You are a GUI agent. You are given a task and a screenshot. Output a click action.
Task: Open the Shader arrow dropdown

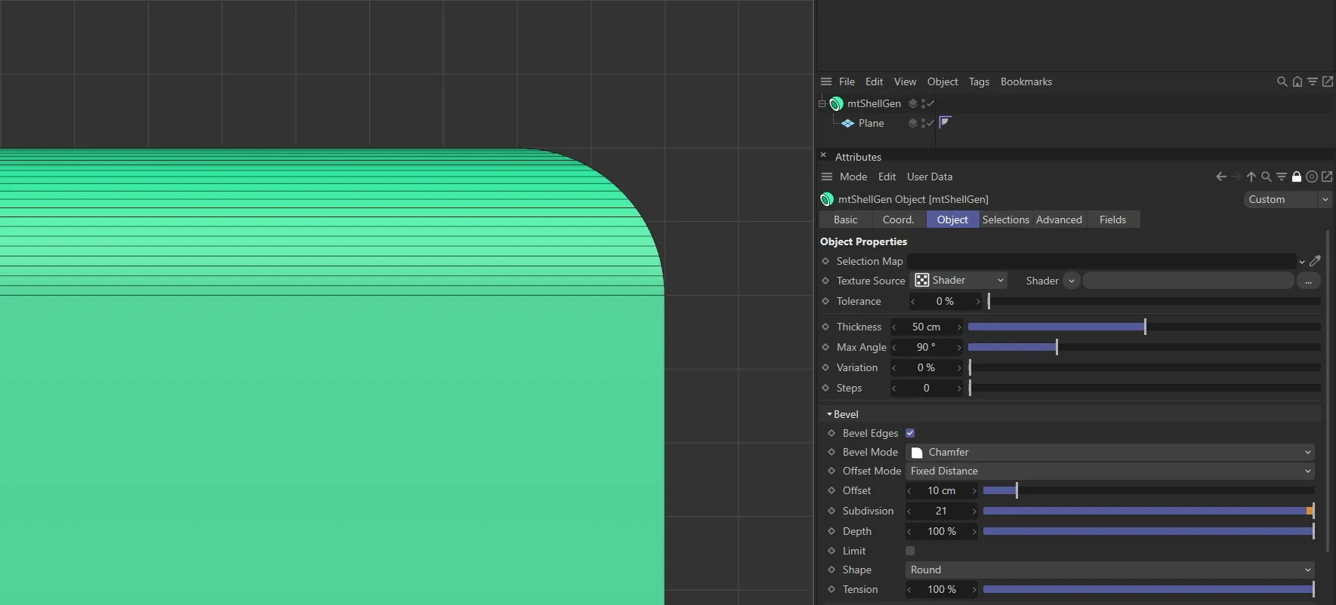(1071, 281)
